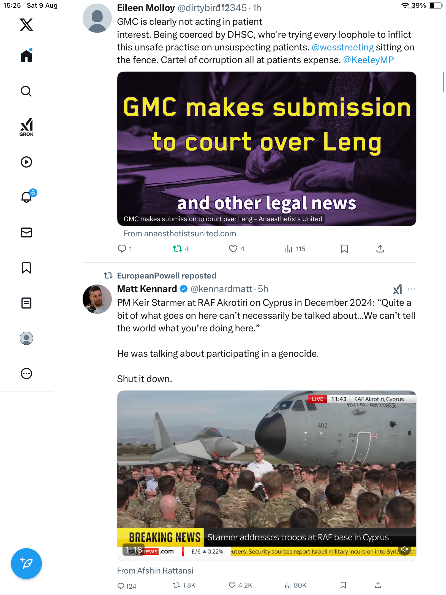Image resolution: width=446 pixels, height=595 pixels.
Task: Open more options on Matt Kennard's post
Action: point(412,289)
